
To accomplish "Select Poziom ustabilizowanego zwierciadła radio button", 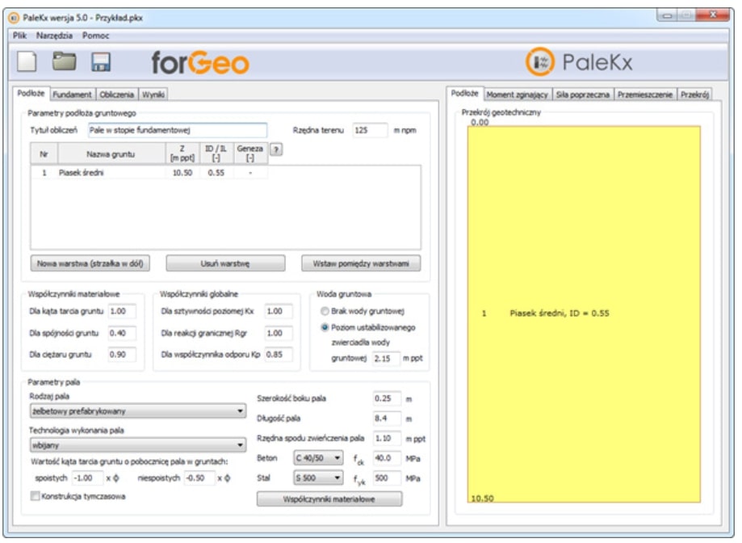I will (x=325, y=327).
